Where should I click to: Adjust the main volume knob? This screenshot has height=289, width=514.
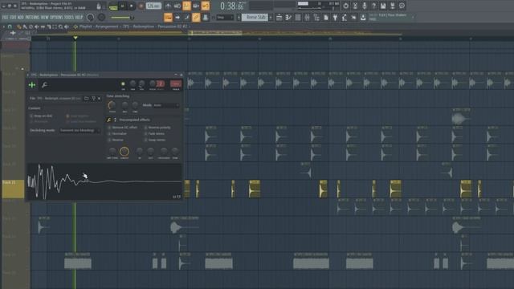coord(91,17)
